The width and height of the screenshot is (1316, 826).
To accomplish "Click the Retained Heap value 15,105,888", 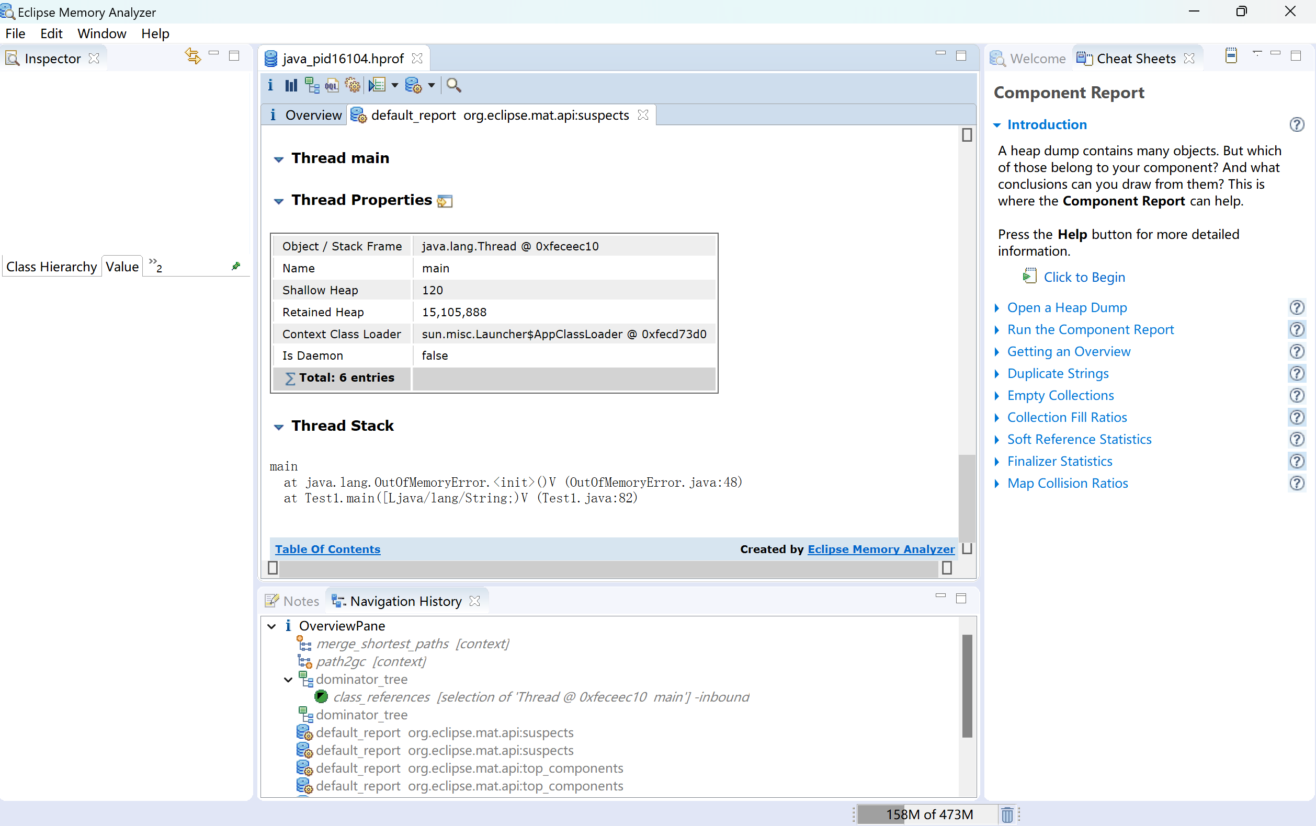I will pyautogui.click(x=454, y=312).
